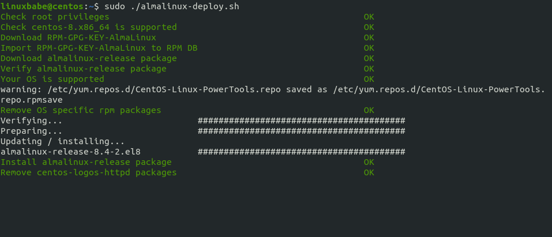Click the "Updating / installing..." line

(x=62, y=141)
